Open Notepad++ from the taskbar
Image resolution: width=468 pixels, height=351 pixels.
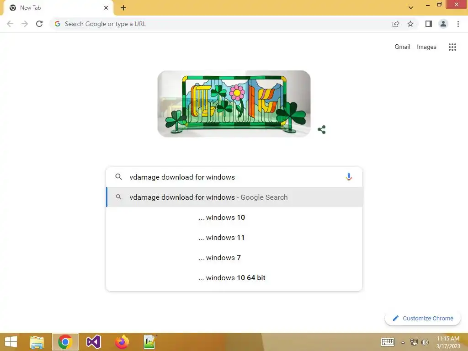click(x=150, y=342)
